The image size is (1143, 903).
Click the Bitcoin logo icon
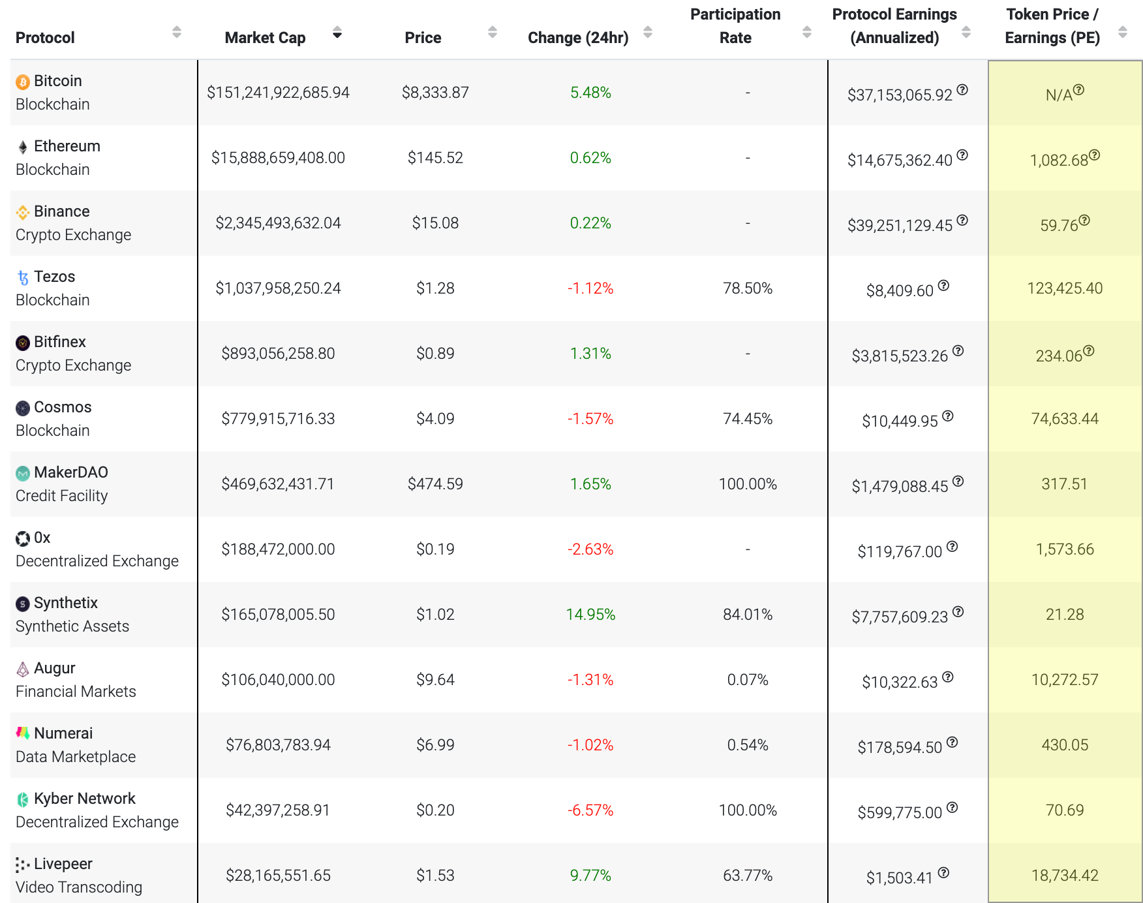point(23,82)
